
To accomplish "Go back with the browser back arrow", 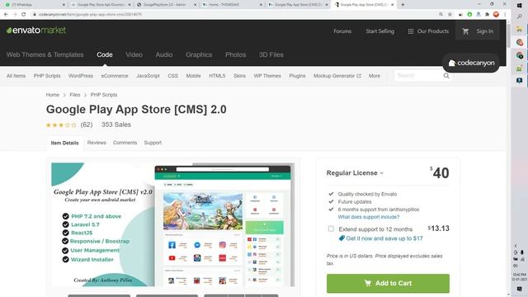I will tap(6, 15).
